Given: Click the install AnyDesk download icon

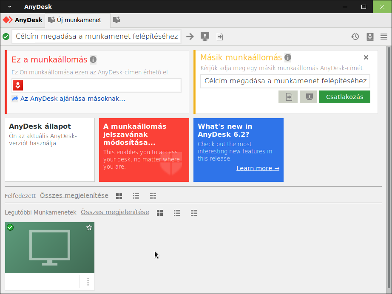Looking at the screenshot, I should coord(370,37).
